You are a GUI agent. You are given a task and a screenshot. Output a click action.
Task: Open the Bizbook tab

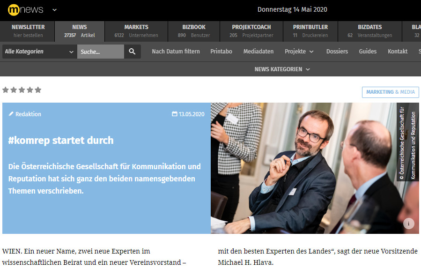point(193,31)
